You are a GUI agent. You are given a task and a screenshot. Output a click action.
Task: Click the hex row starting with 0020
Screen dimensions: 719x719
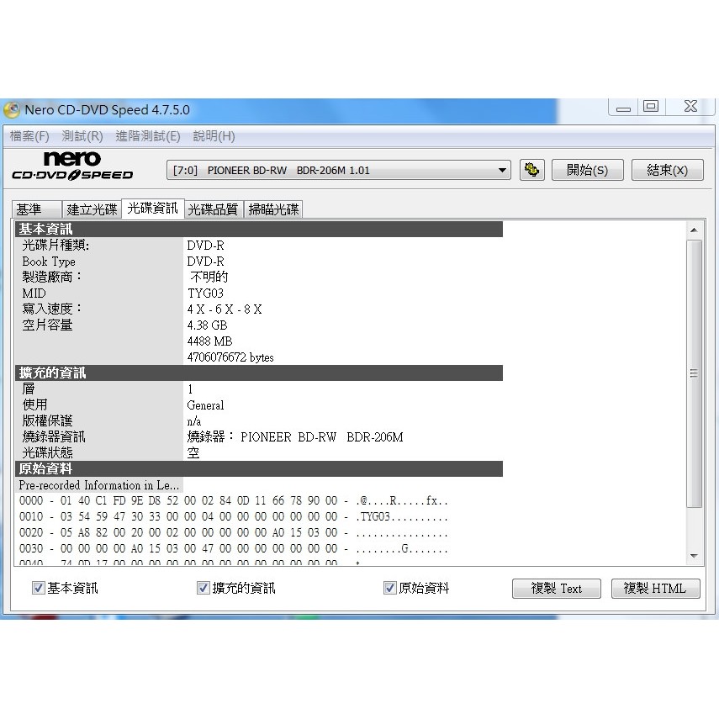234,533
